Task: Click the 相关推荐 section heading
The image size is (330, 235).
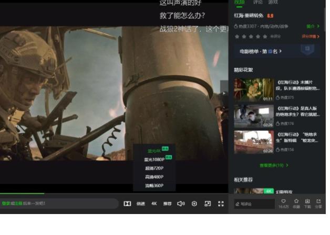Action: click(243, 180)
